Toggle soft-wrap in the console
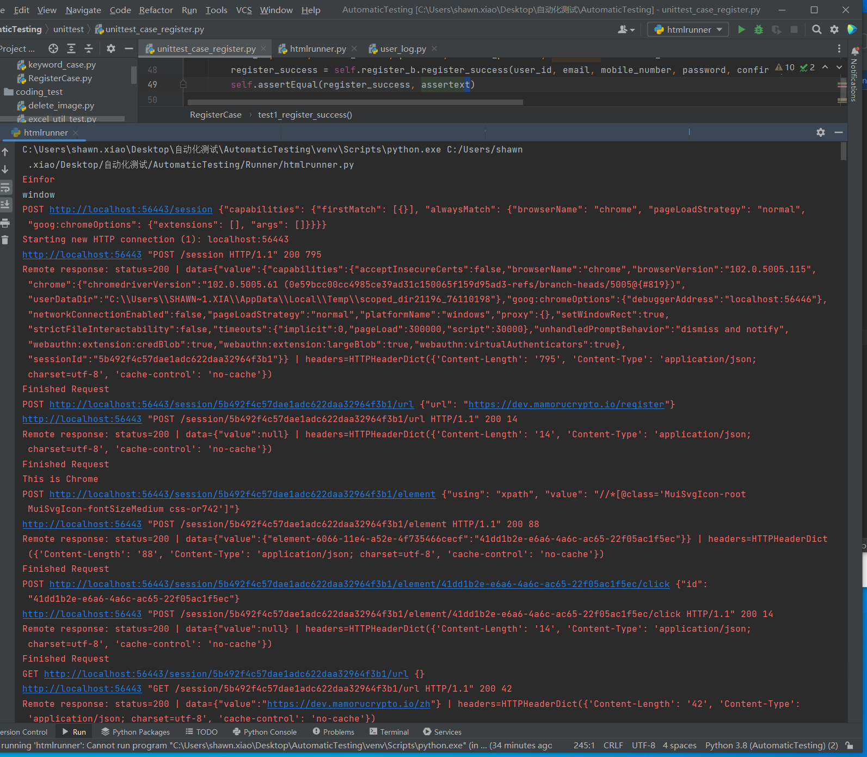This screenshot has height=757, width=867. tap(5, 188)
